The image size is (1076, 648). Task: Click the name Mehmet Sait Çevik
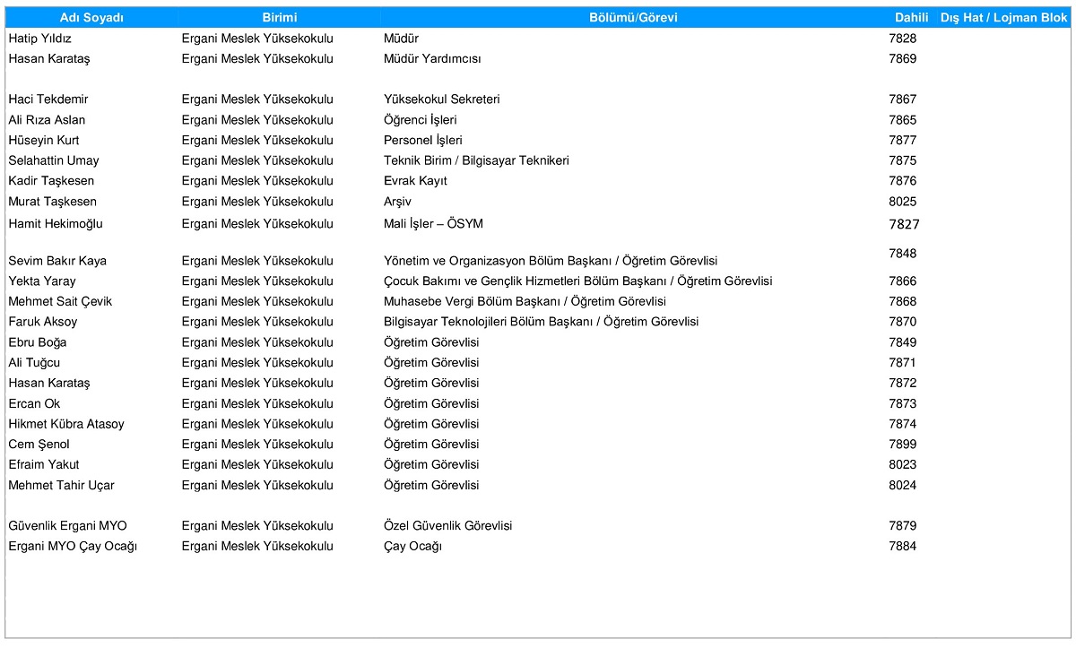point(60,302)
